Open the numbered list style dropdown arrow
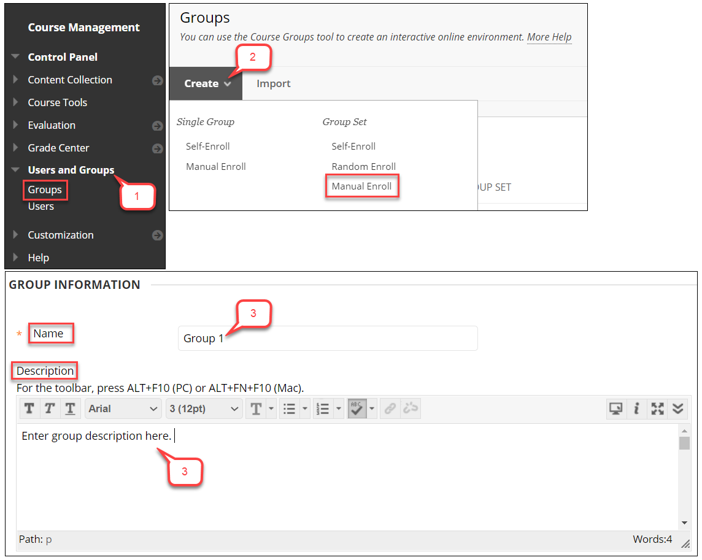 click(339, 408)
